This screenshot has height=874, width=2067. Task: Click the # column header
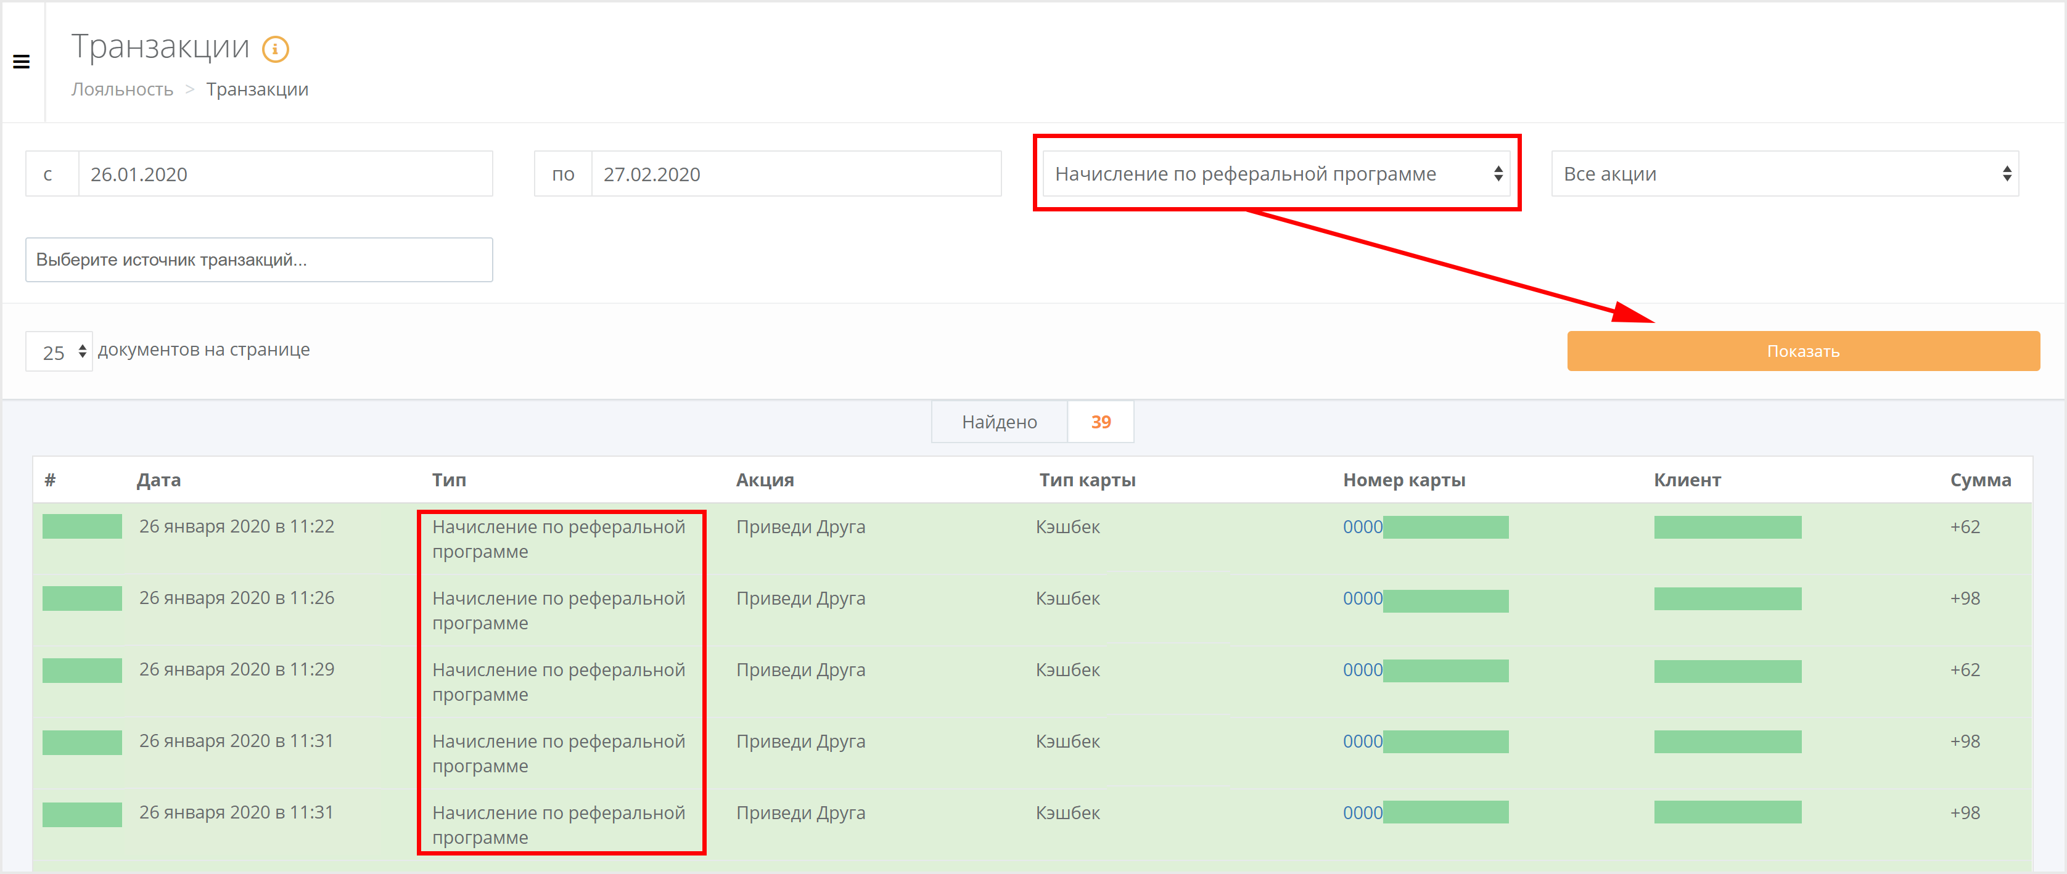[50, 480]
